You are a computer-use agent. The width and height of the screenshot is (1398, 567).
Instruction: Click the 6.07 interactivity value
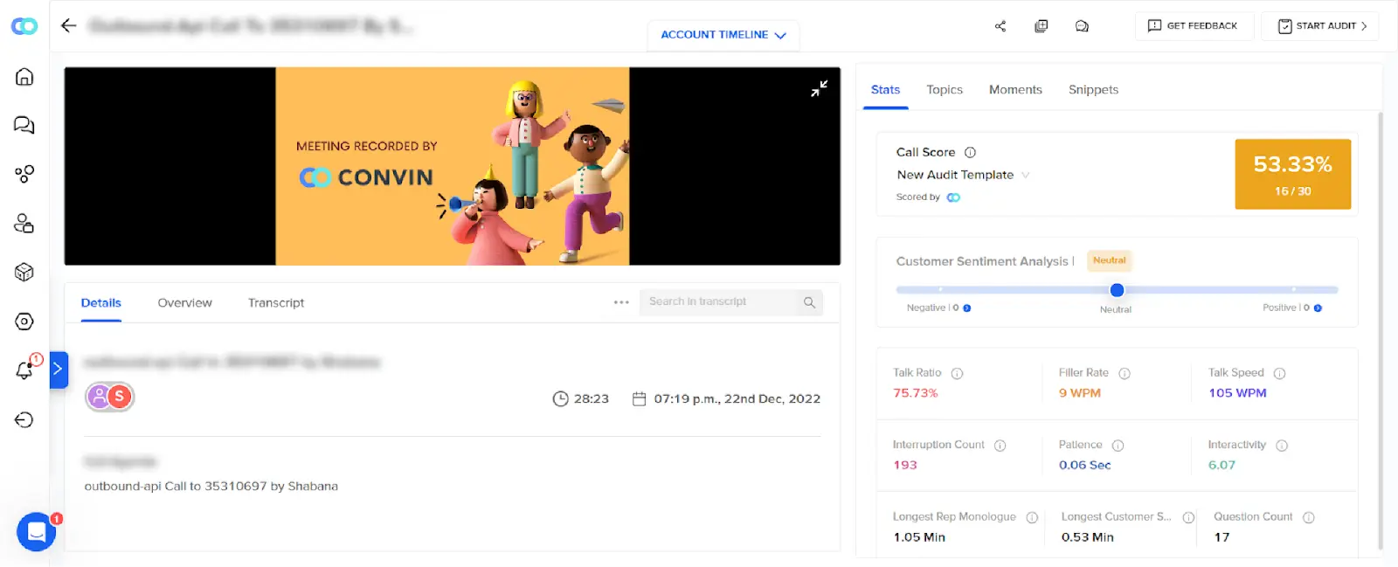(x=1222, y=465)
